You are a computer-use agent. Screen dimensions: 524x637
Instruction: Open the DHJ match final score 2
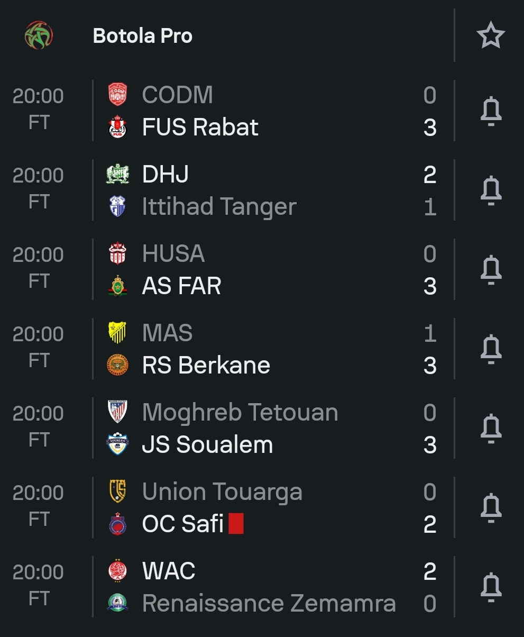click(x=430, y=175)
